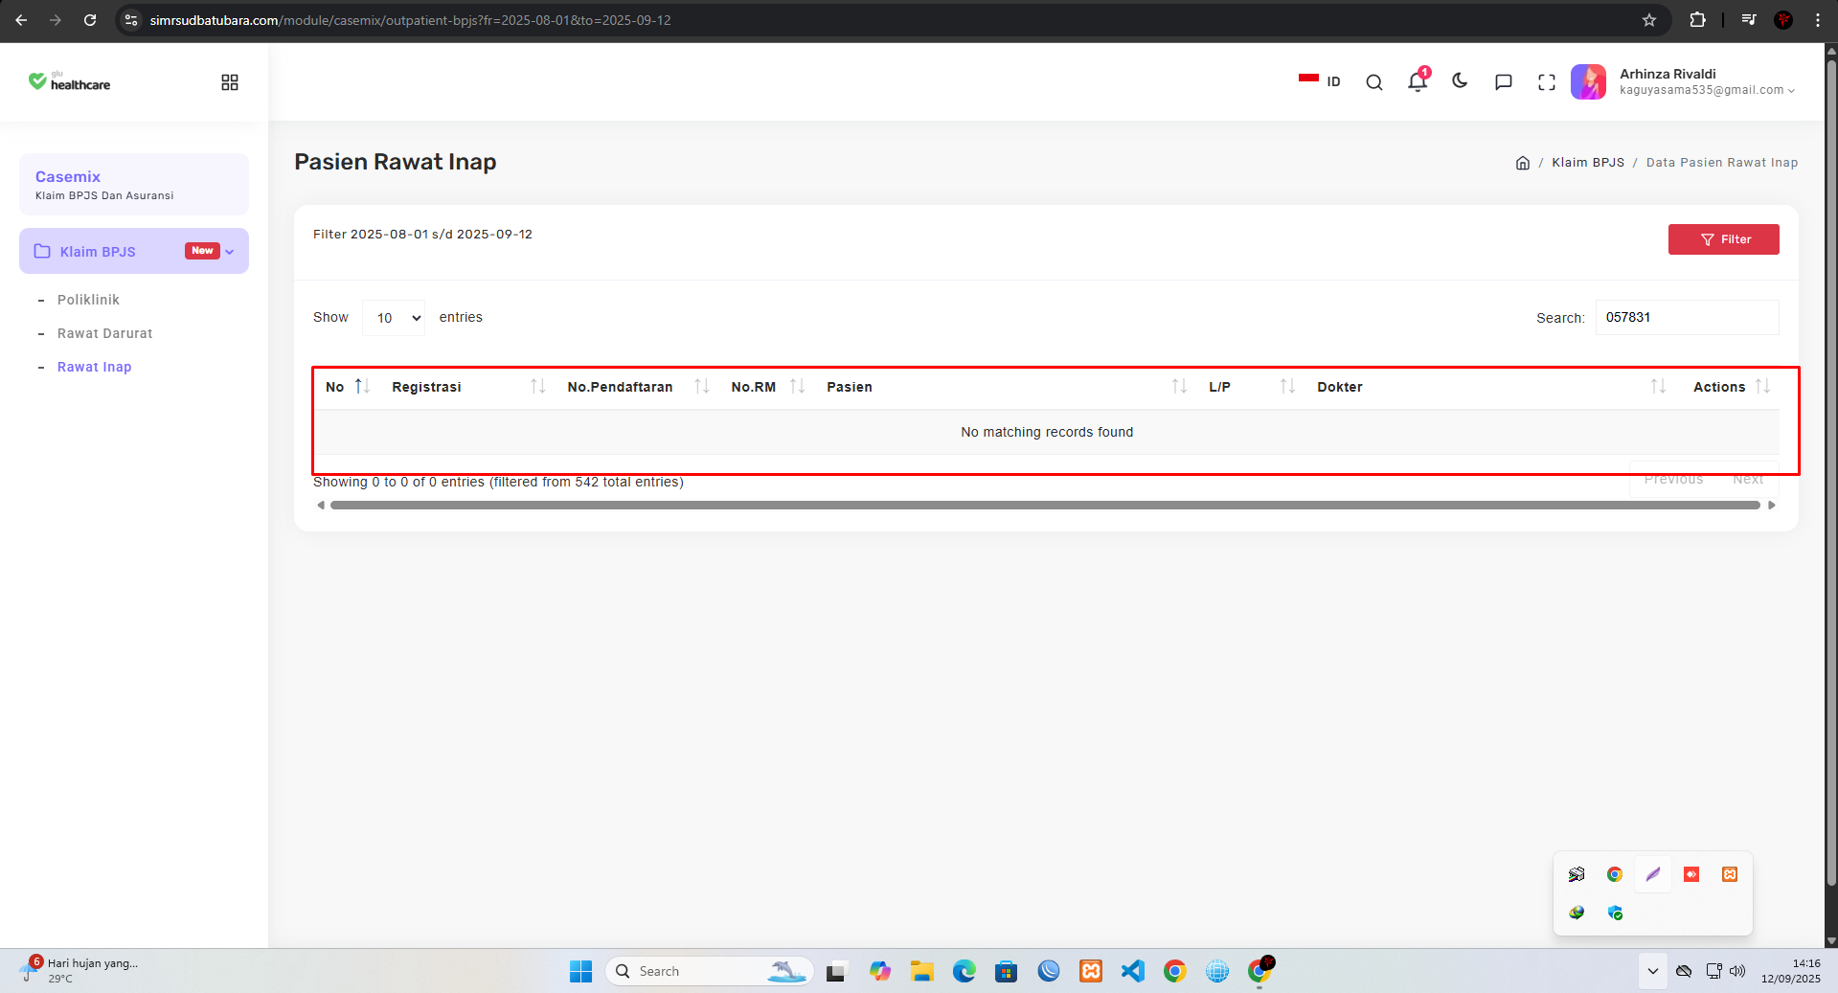Sort table by No.RM column
Image resolution: width=1838 pixels, height=993 pixels.
pyautogui.click(x=767, y=387)
